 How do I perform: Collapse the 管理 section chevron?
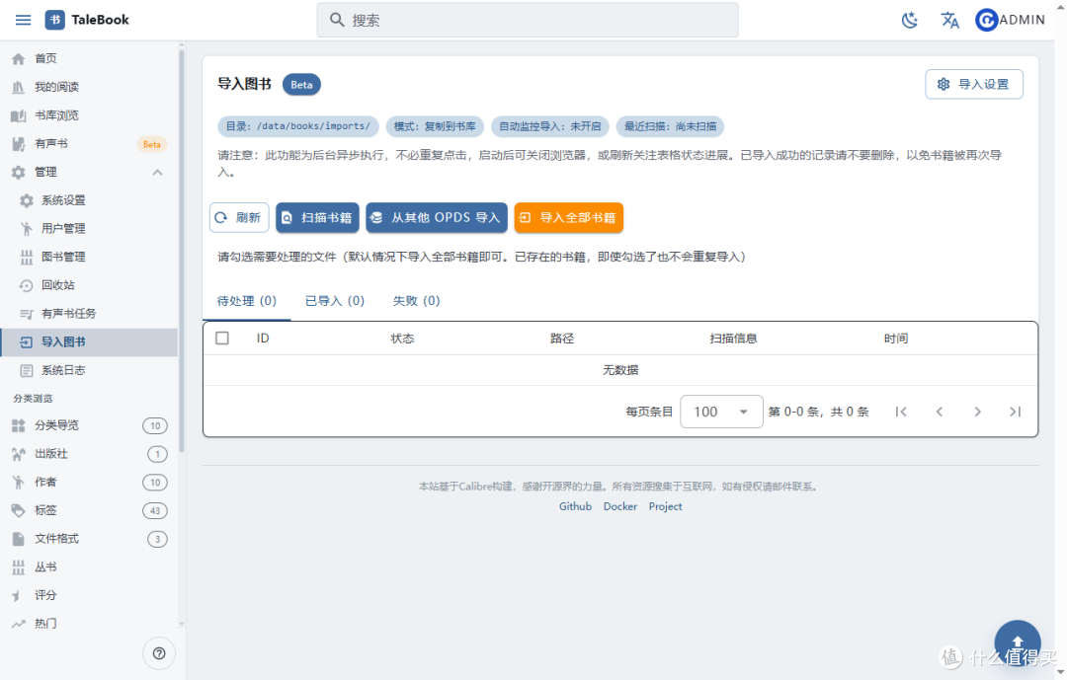point(157,172)
